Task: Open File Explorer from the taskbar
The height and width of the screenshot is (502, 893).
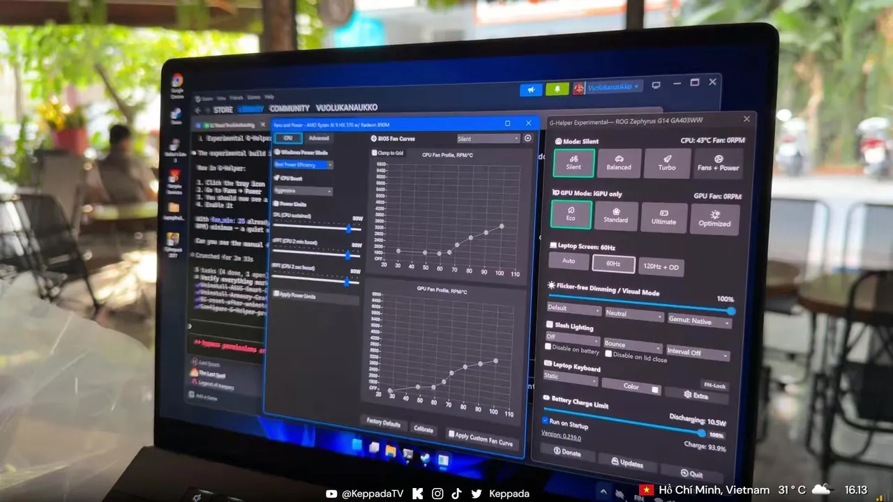Action: [x=390, y=451]
